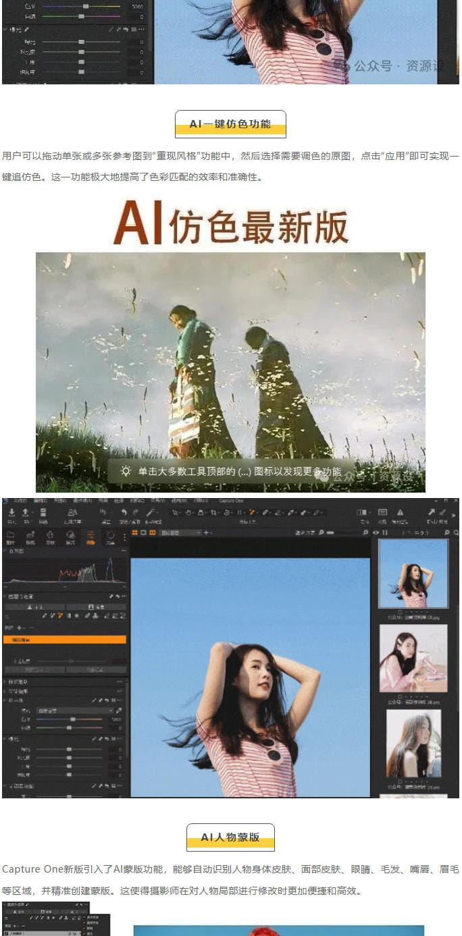Viewport: 462px width, 936px height.
Task: Click the browser search magnifier at far right
Action: tap(456, 532)
